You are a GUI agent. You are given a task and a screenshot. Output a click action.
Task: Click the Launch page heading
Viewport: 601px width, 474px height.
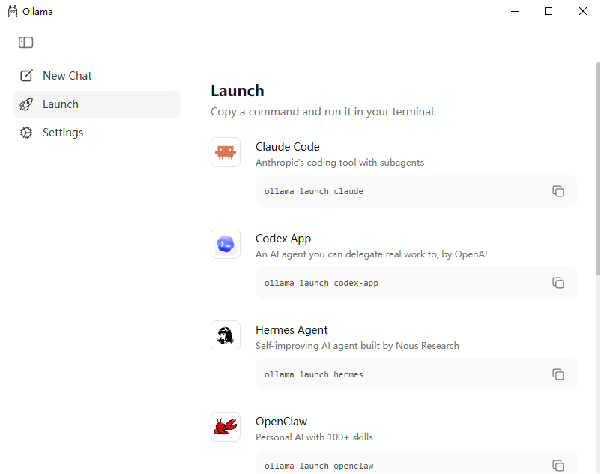(238, 91)
